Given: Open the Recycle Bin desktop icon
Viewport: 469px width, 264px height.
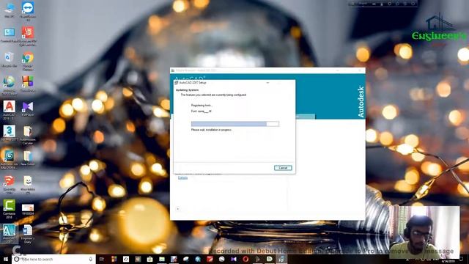Looking at the screenshot, I should (x=10, y=59).
